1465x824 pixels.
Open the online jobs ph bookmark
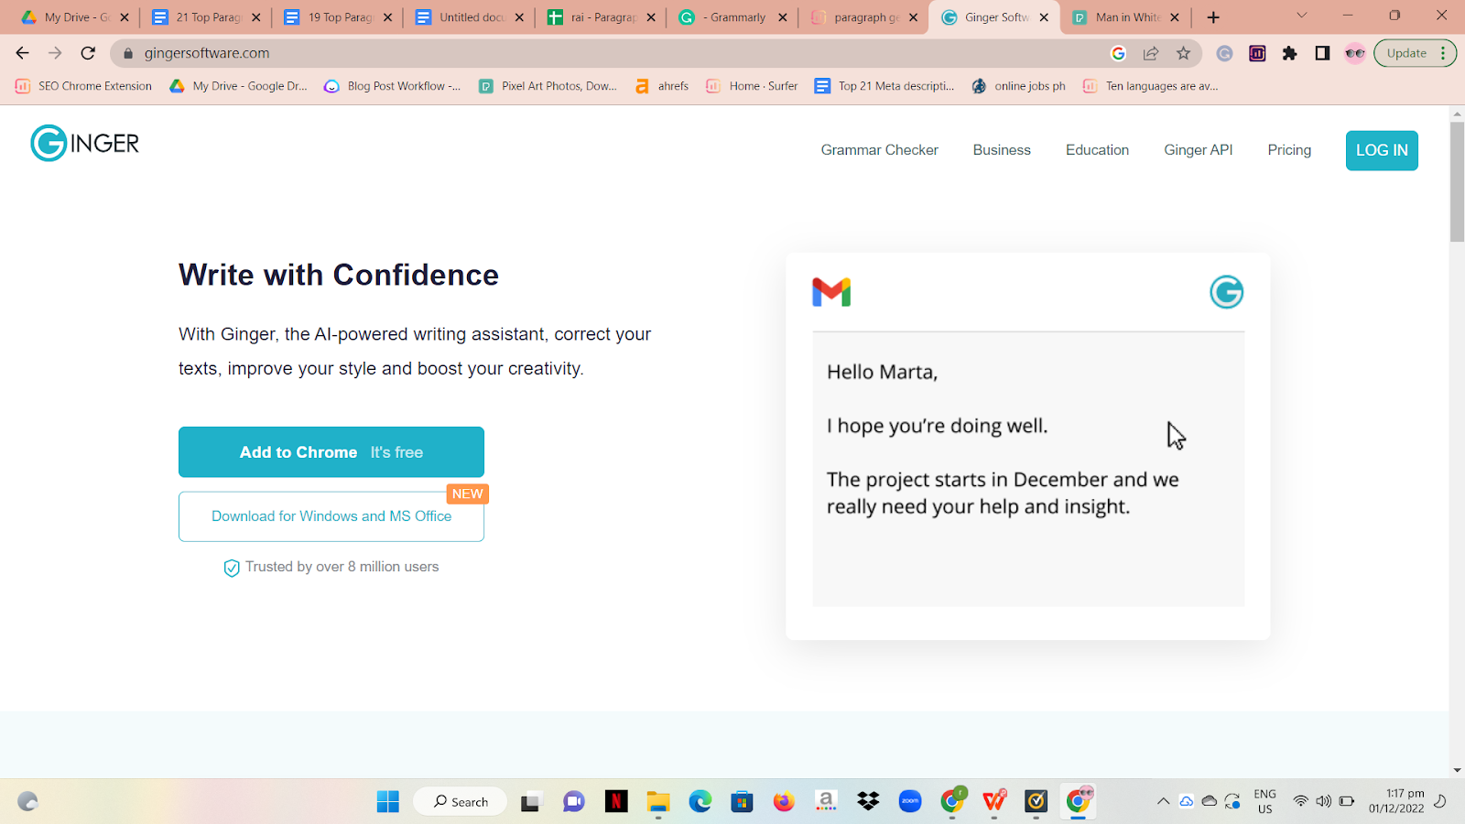point(1019,86)
